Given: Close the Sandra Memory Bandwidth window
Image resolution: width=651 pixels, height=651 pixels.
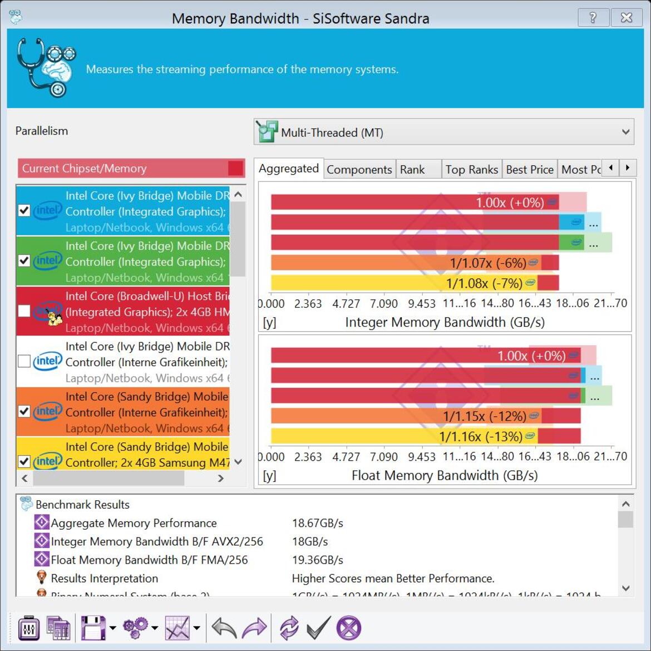Looking at the screenshot, I should click(x=627, y=17).
